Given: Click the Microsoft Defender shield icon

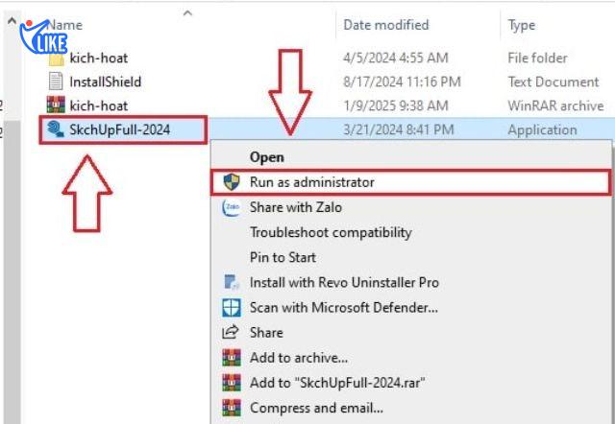Looking at the screenshot, I should (231, 308).
